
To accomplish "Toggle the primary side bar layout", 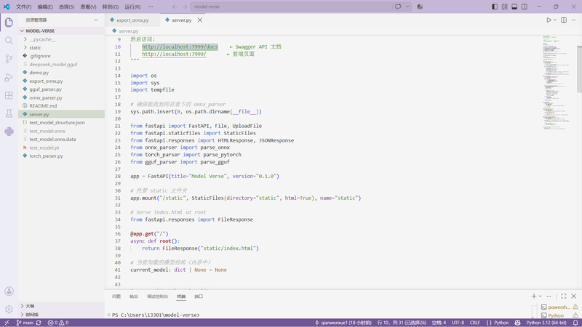I will pos(495,7).
